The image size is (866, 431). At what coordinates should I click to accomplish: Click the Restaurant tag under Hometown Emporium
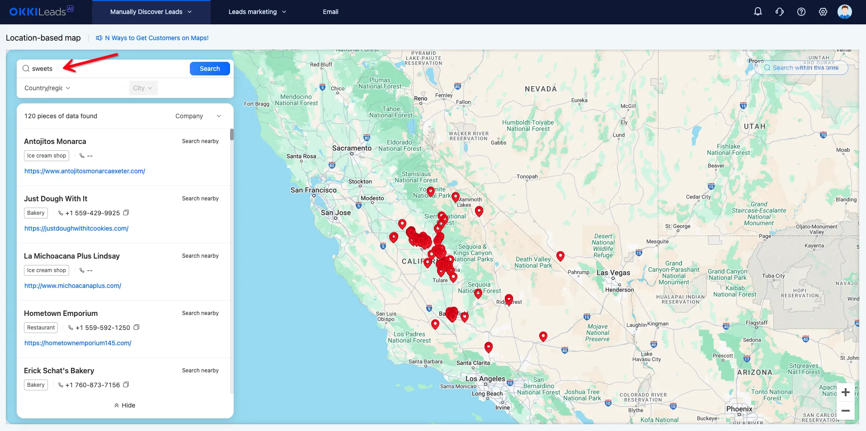coord(41,328)
